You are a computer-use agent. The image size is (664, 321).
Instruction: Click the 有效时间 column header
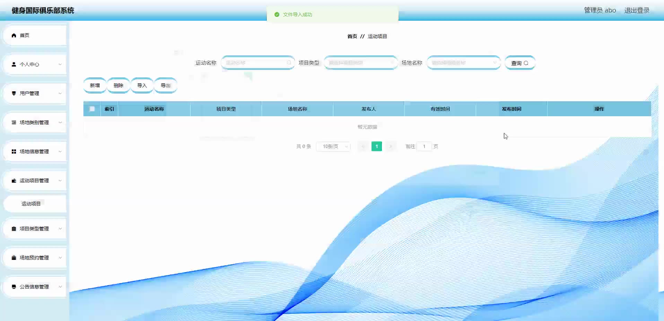tap(440, 109)
